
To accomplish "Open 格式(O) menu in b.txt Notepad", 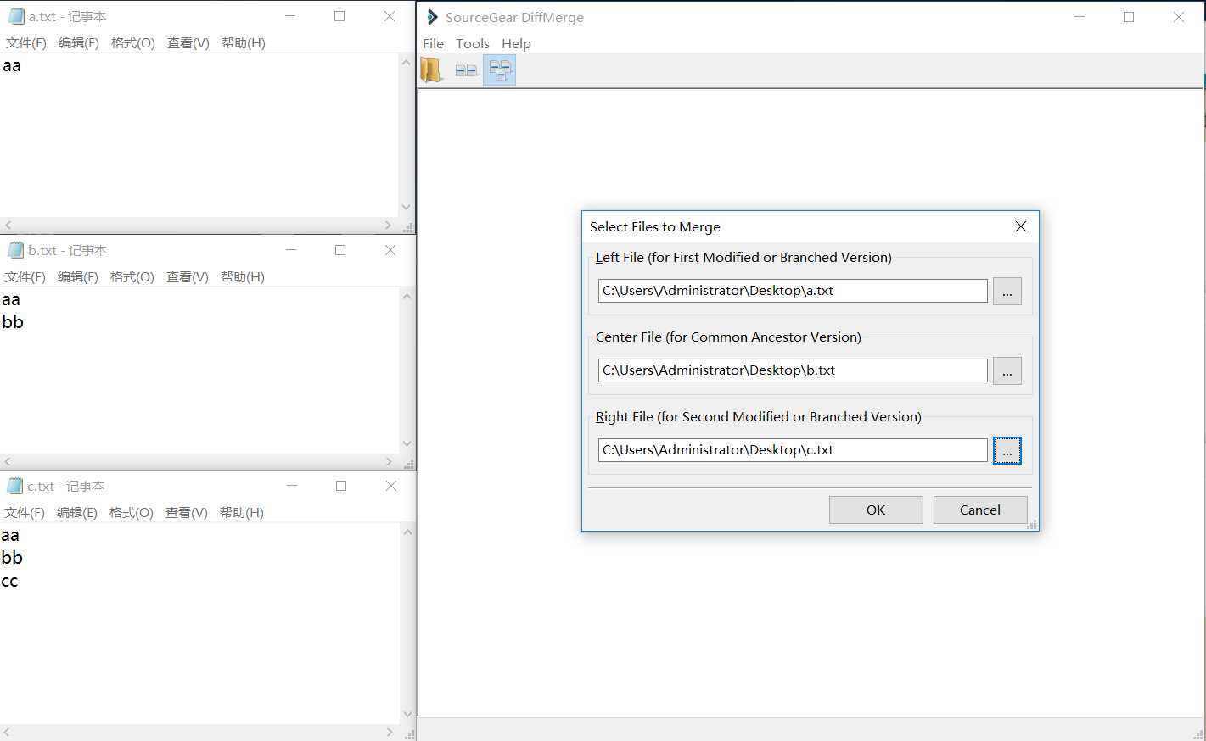I will coord(132,276).
